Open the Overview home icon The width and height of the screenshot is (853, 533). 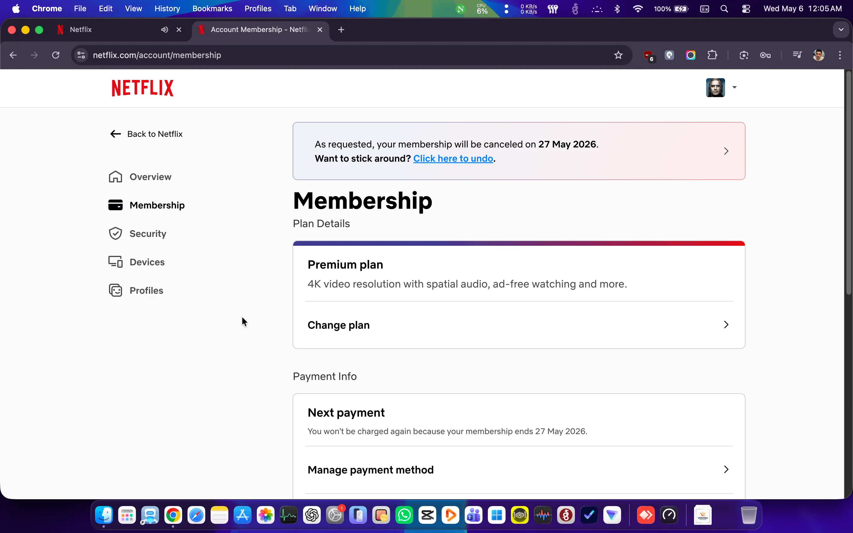tap(115, 176)
